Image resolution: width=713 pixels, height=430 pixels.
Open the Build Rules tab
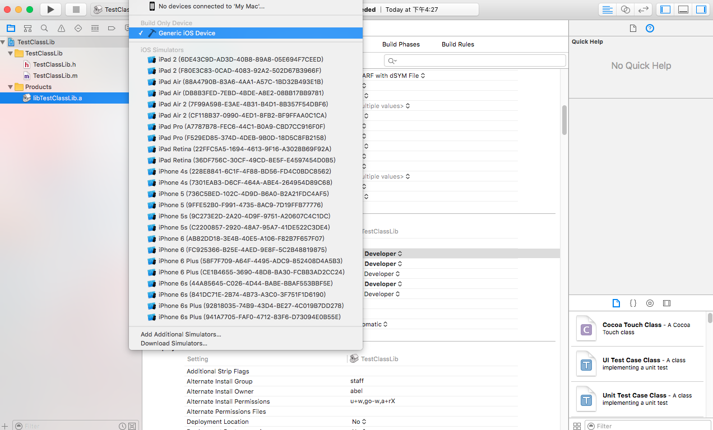(x=458, y=44)
